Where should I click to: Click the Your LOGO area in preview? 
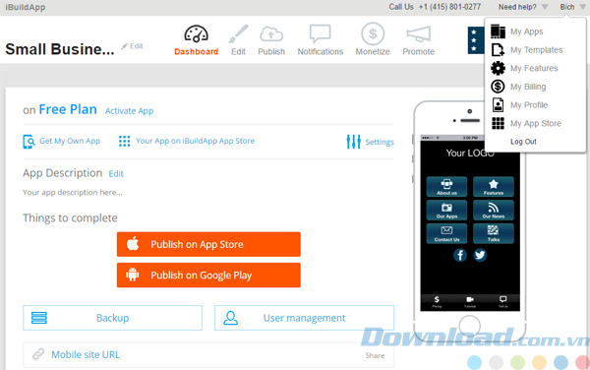point(470,153)
